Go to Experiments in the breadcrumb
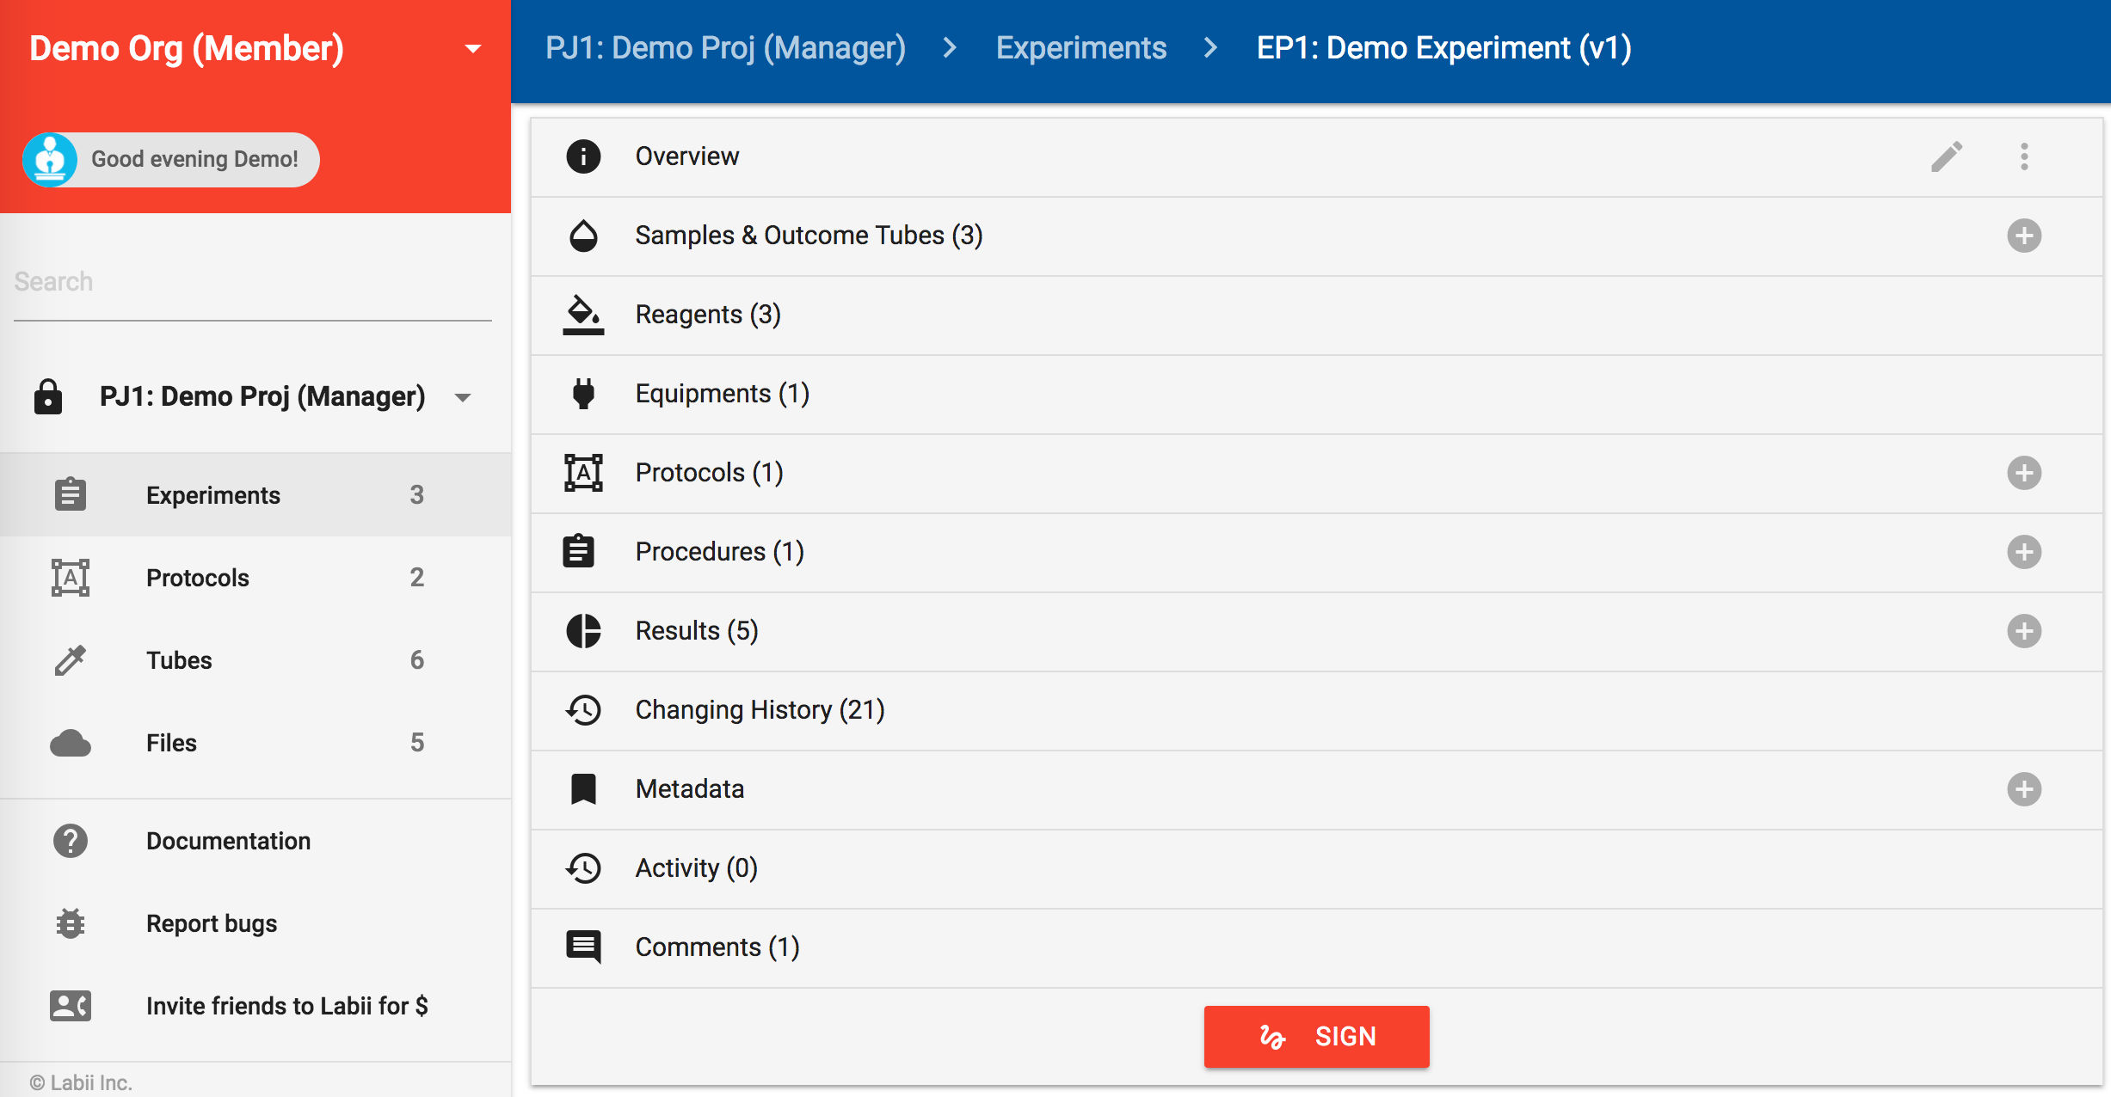Image resolution: width=2111 pixels, height=1097 pixels. (x=1080, y=48)
